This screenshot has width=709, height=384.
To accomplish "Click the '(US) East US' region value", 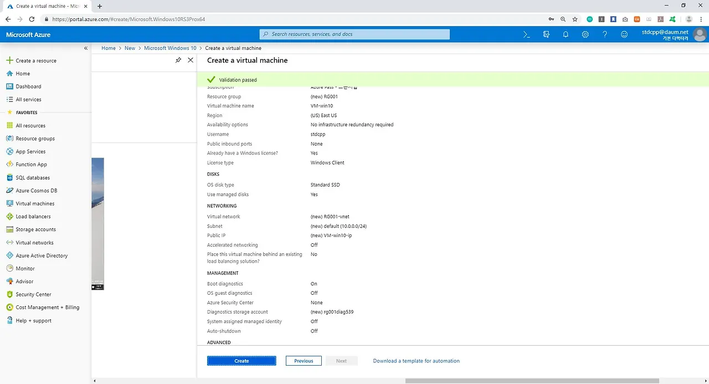I will (324, 115).
